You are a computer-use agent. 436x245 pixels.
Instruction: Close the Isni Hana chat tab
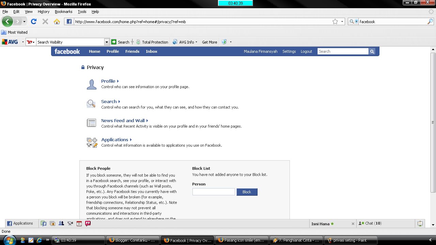coord(353,224)
